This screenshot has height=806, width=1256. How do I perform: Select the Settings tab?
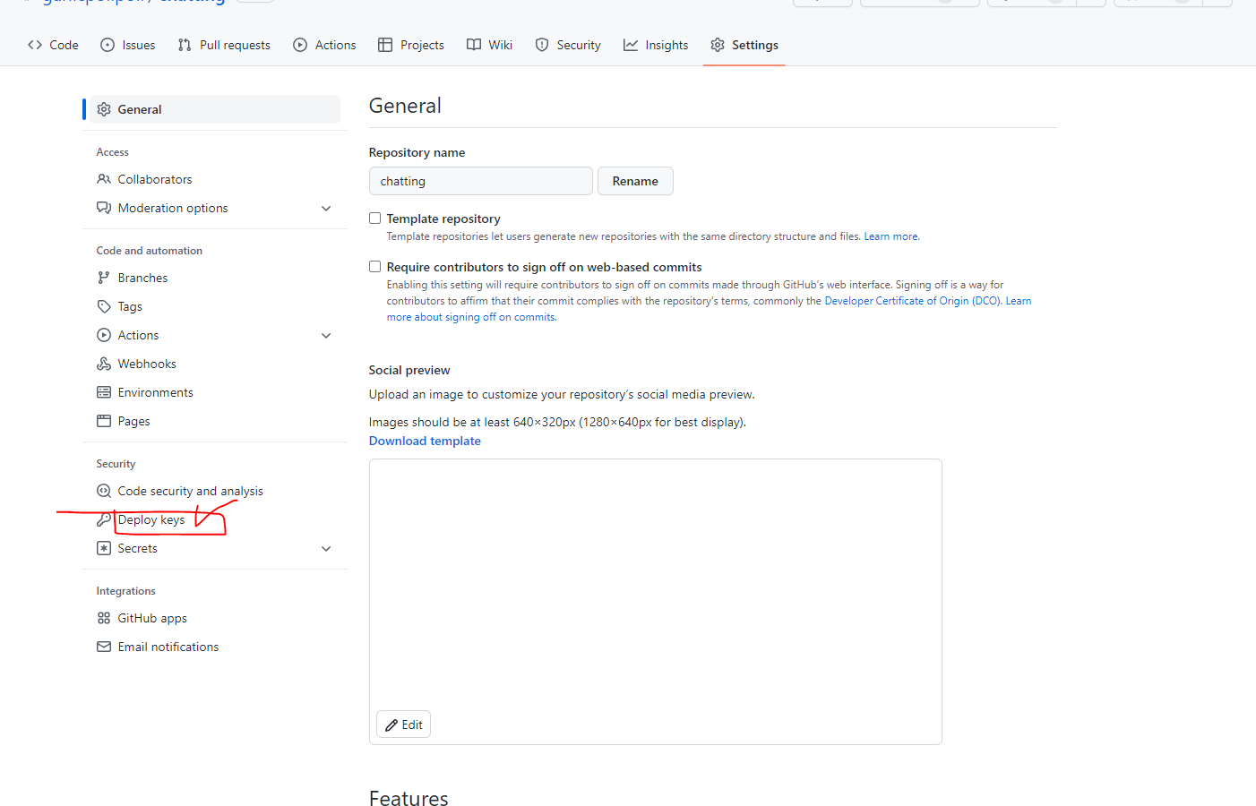[x=744, y=45]
